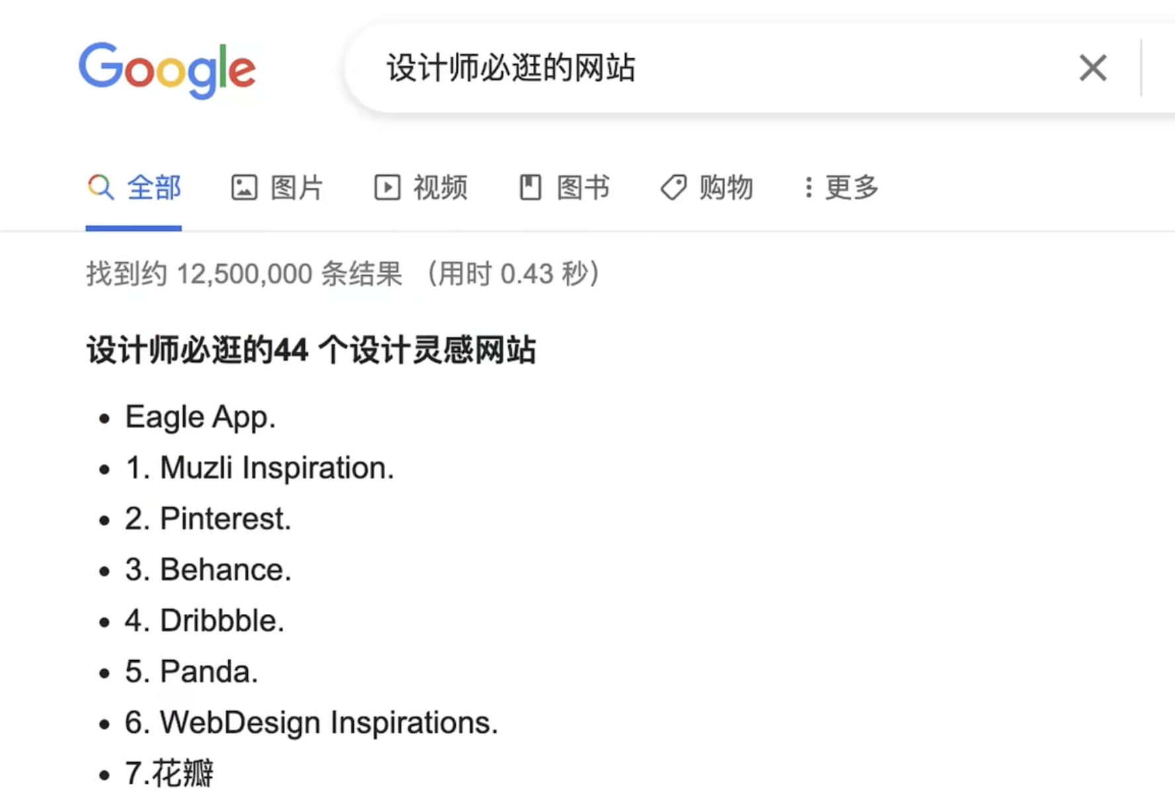Click the heading 设计师必逛的44 个设计灵感网站
This screenshot has height=811, width=1175.
coord(311,350)
